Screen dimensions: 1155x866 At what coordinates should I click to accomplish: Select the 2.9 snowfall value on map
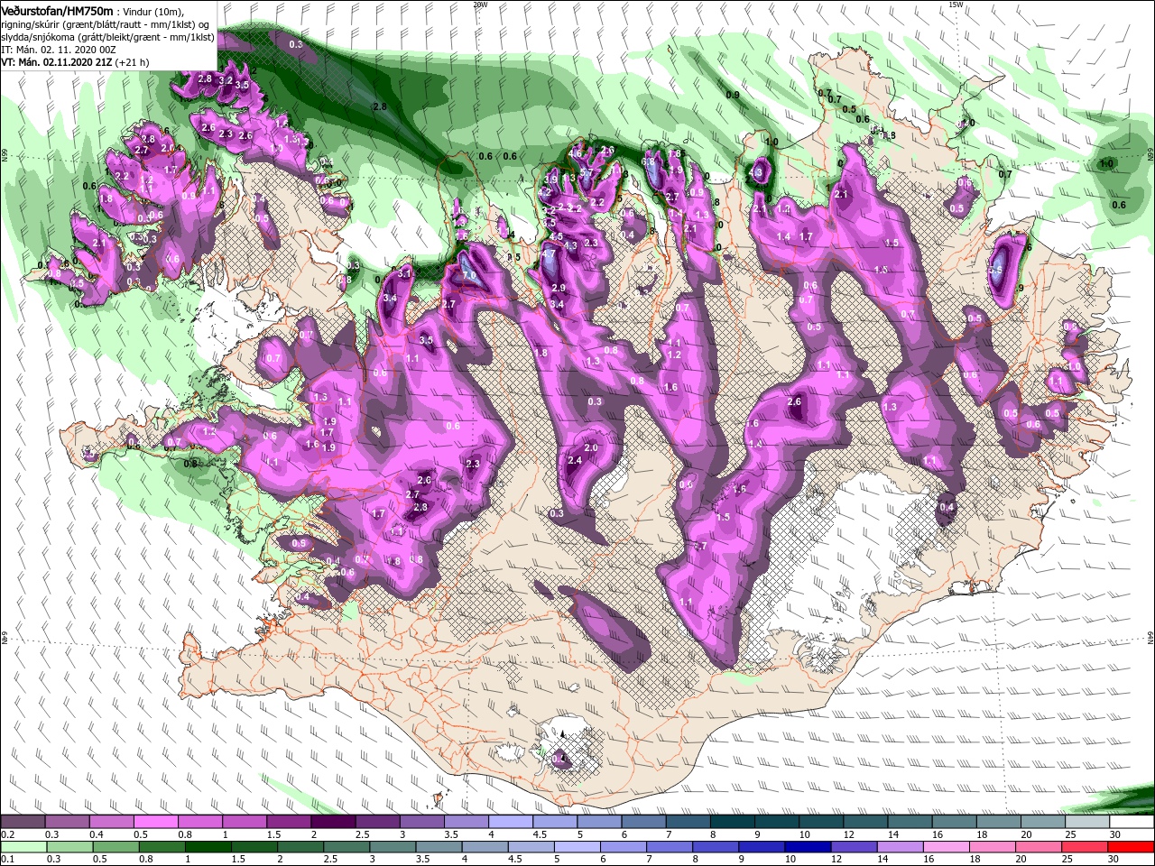point(559,288)
